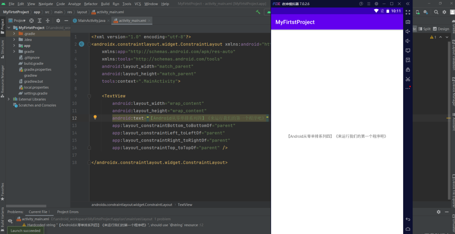
Task: Click the yellow lightbulb quick-fix icon
Action: (x=95, y=117)
